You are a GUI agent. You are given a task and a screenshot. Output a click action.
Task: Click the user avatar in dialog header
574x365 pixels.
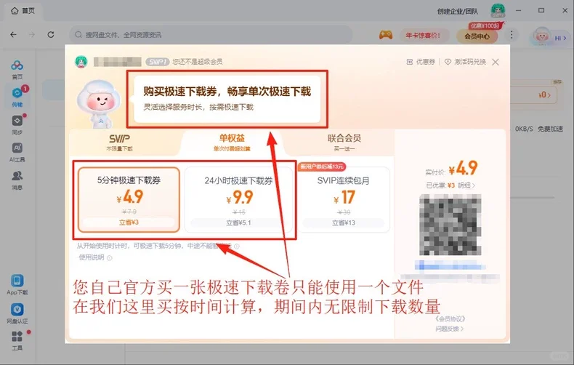(x=81, y=62)
